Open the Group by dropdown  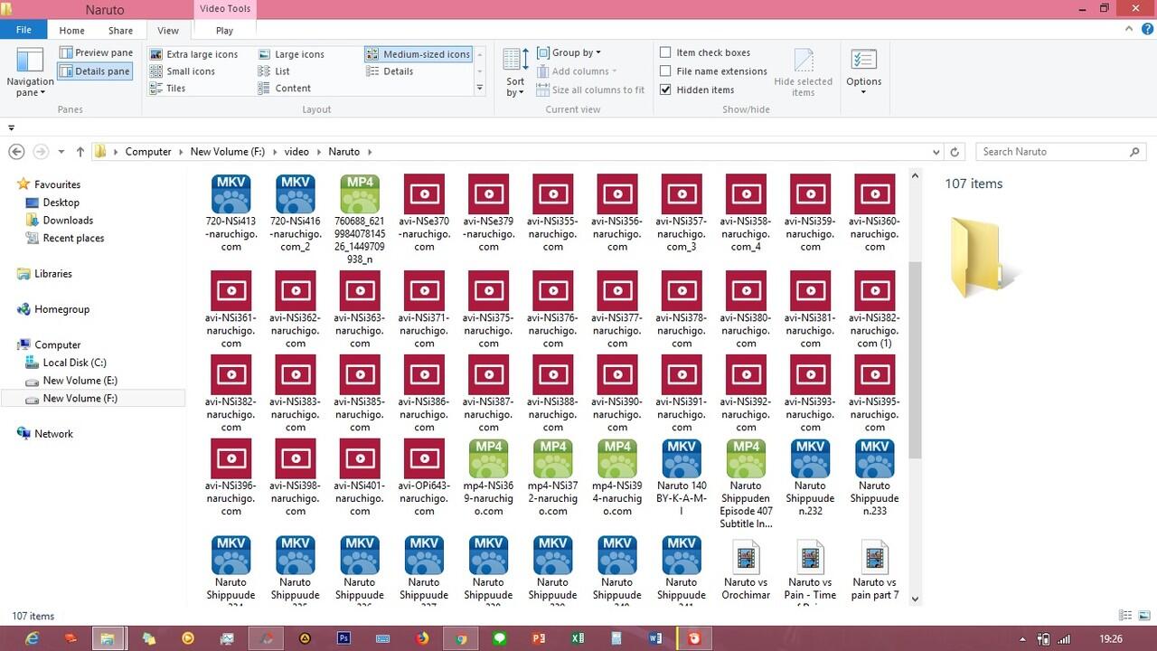569,52
